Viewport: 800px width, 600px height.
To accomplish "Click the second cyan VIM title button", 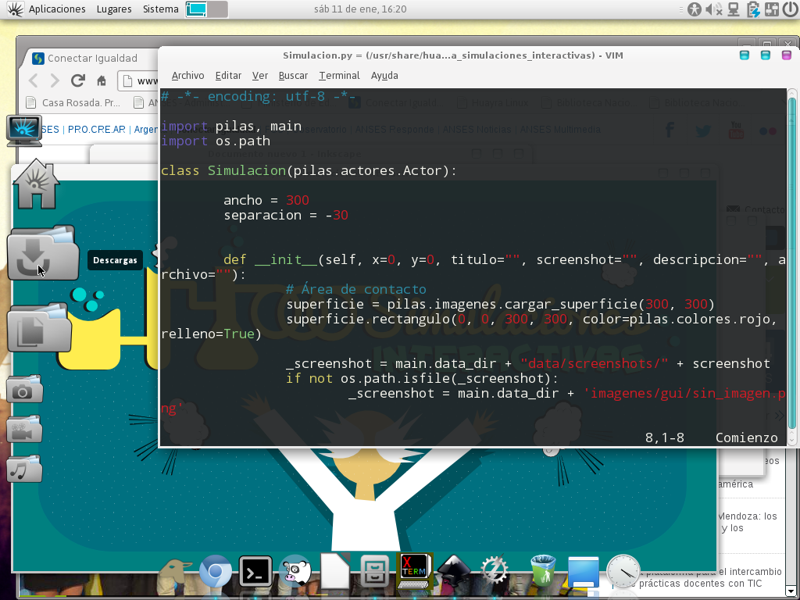I will [766, 55].
